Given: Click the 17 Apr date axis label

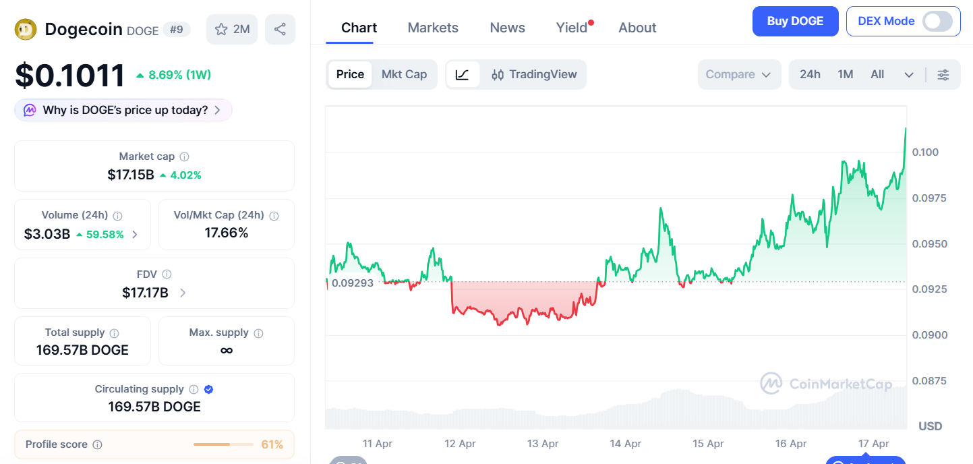Looking at the screenshot, I should [x=873, y=444].
